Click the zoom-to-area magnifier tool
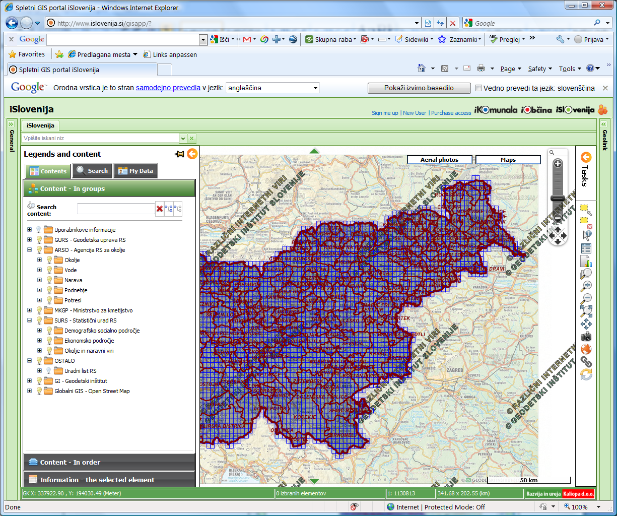 (x=586, y=274)
